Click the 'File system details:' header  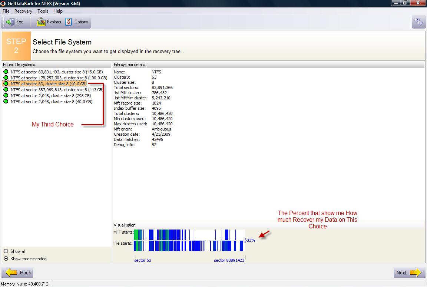(x=130, y=65)
